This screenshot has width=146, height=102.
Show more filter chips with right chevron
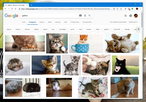click(x=139, y=29)
